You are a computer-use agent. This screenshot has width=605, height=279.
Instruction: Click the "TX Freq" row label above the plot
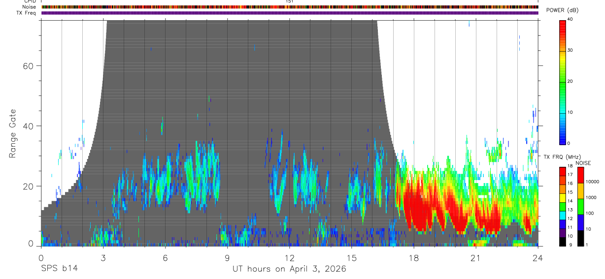[x=27, y=13]
